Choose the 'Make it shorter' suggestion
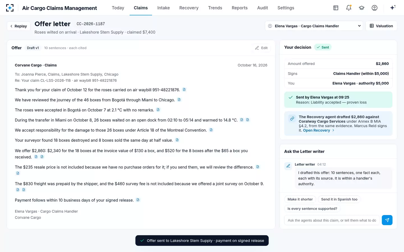This screenshot has width=404, height=252. [300, 199]
